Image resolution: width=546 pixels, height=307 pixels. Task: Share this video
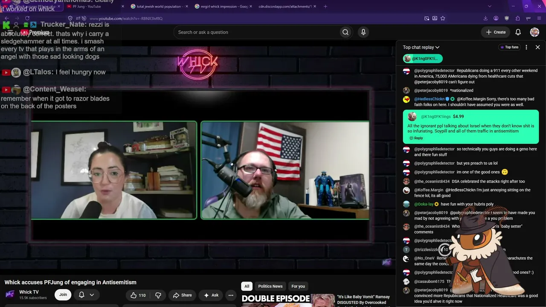tap(182, 295)
